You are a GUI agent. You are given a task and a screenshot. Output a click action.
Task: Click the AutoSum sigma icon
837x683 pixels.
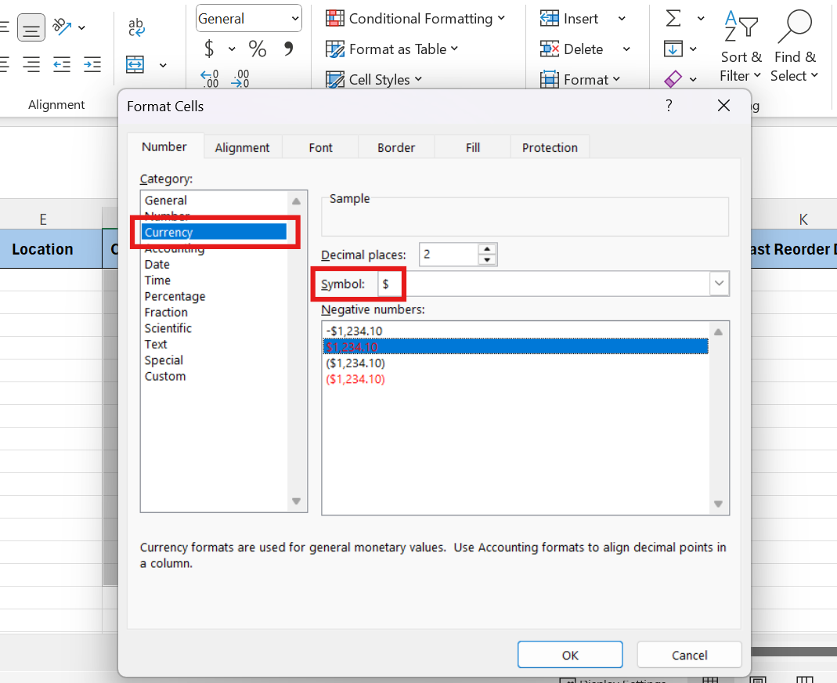coord(673,19)
